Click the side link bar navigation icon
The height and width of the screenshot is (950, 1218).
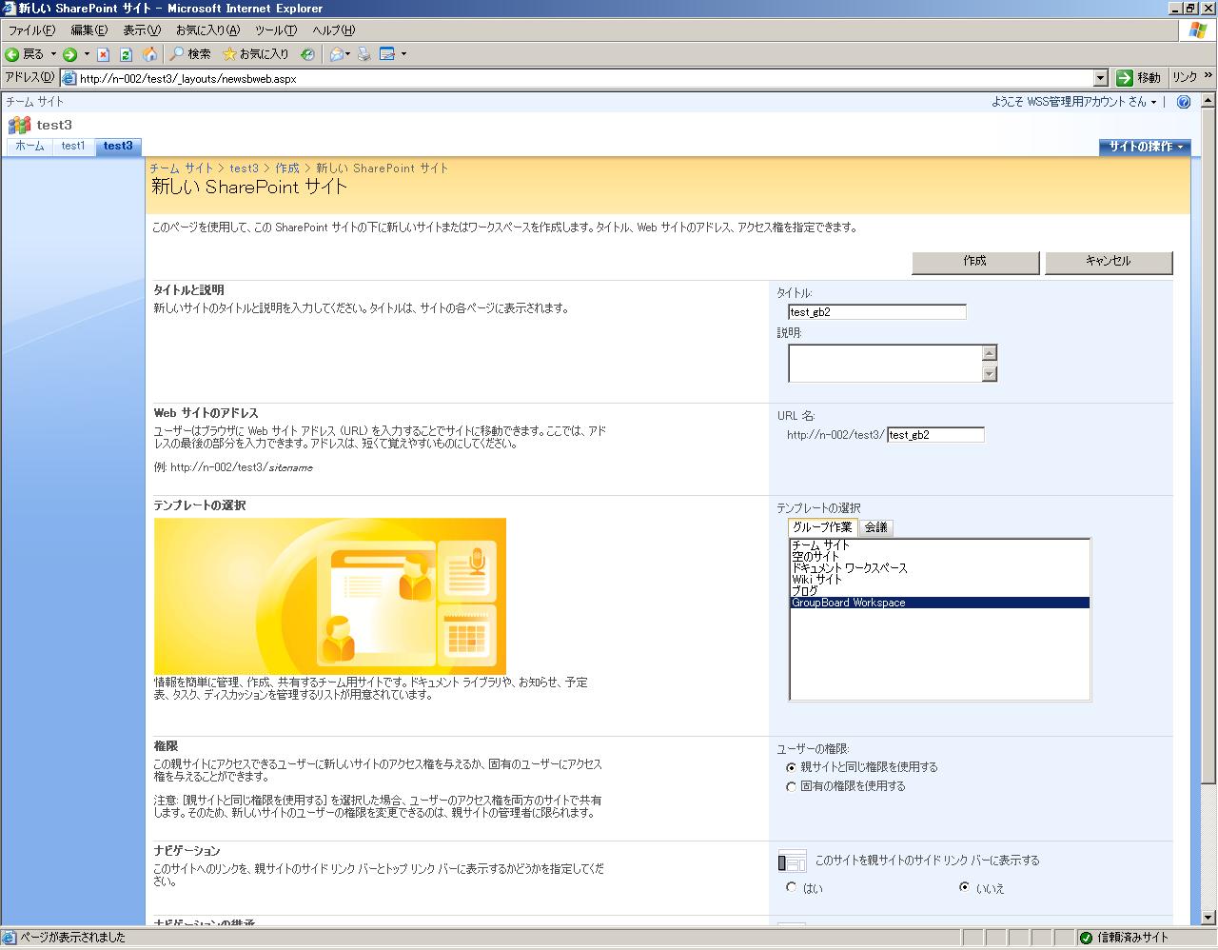(792, 861)
